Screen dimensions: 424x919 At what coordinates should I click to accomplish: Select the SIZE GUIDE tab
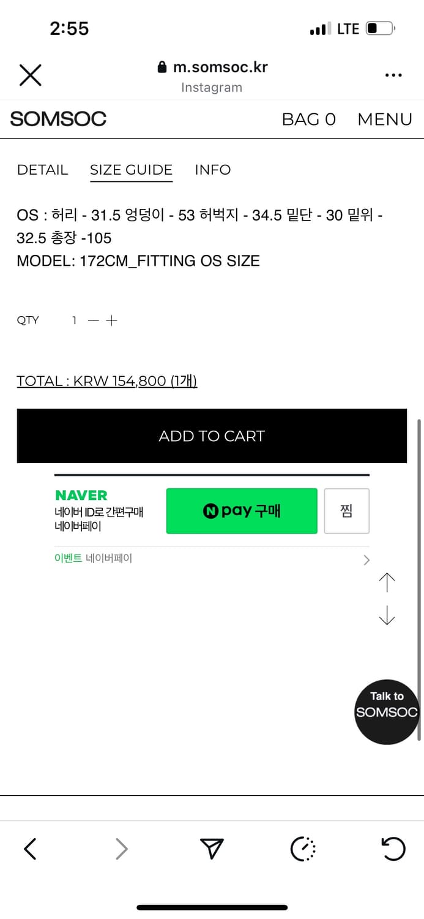click(x=131, y=170)
